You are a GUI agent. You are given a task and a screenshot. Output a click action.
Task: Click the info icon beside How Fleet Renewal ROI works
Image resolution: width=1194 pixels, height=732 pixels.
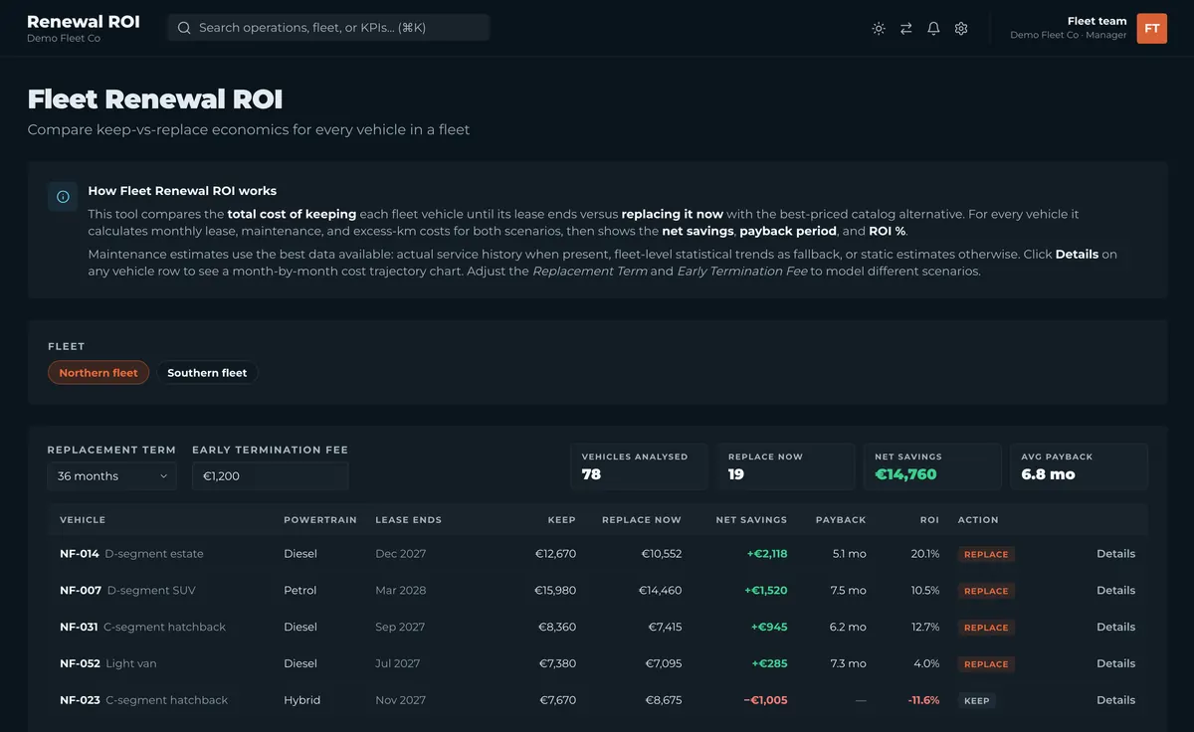tap(63, 197)
